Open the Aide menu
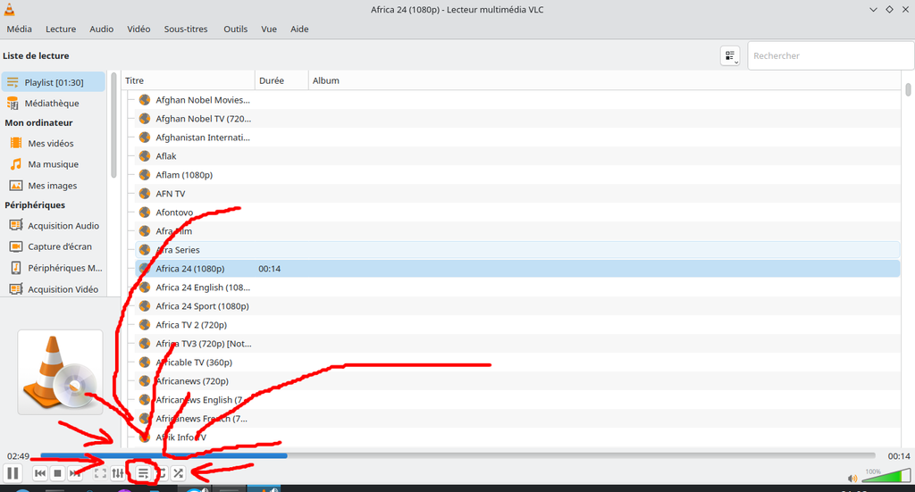Viewport: 915px width, 492px height. [299, 29]
